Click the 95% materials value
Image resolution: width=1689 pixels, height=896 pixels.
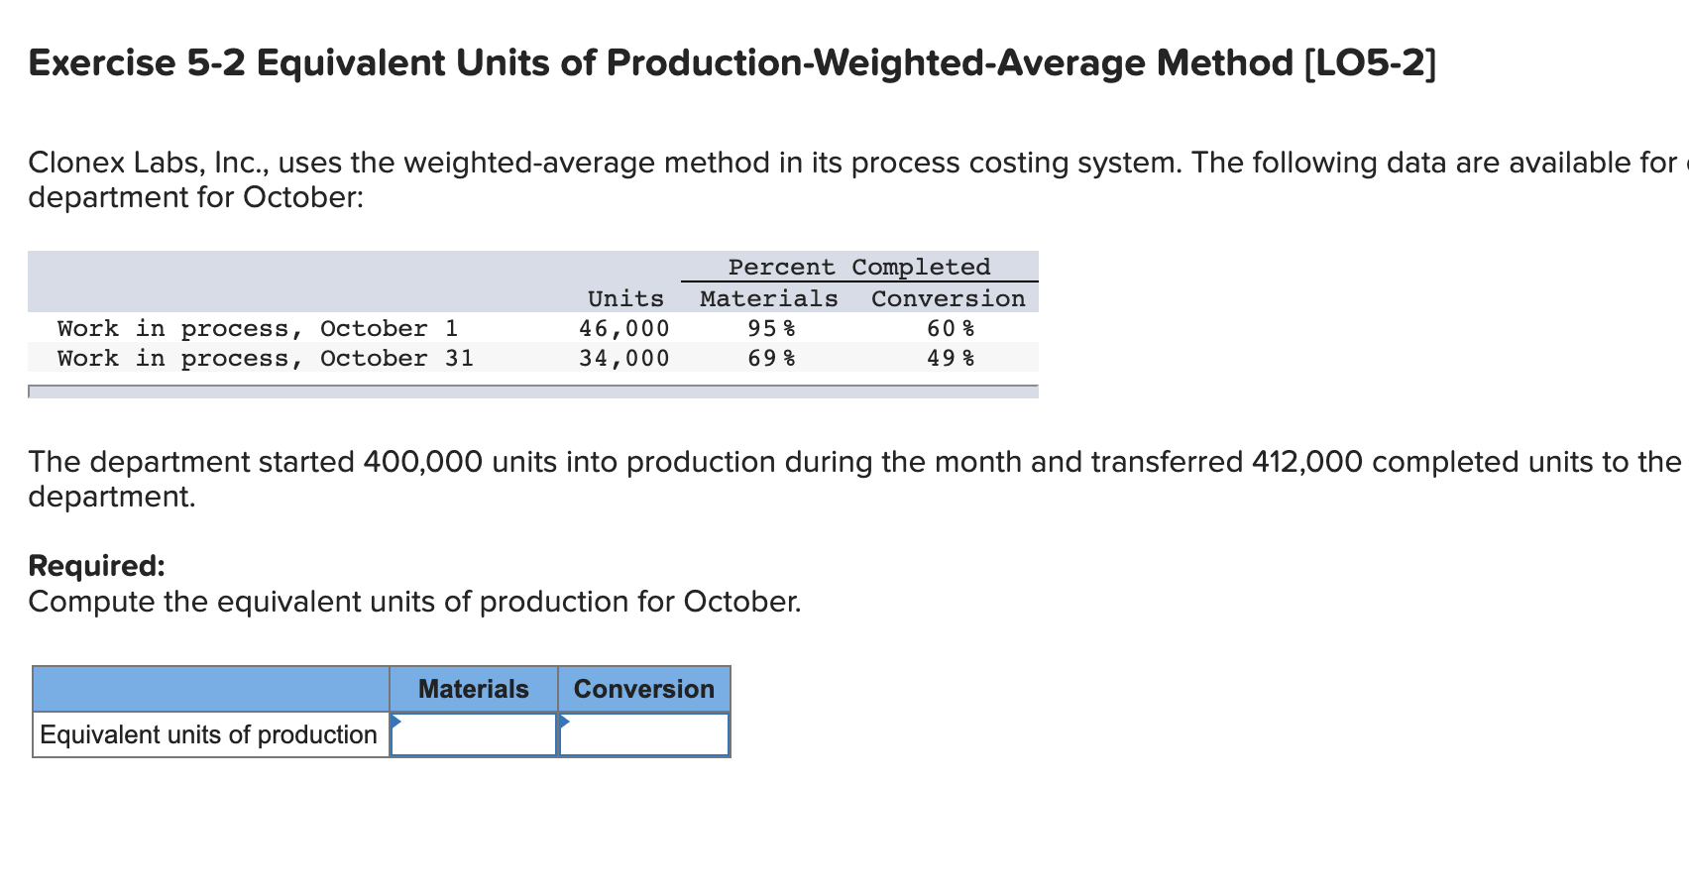point(771,328)
